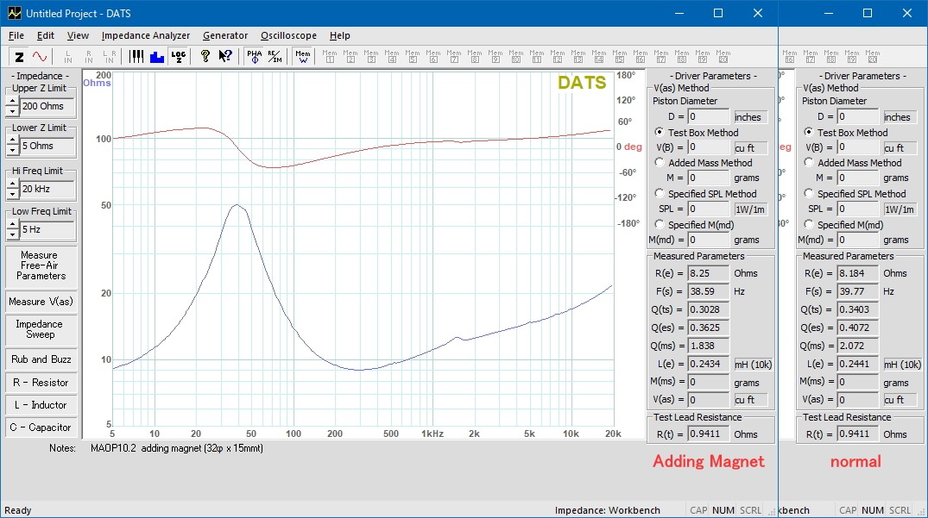The image size is (928, 518).
Task: Select the Mem 10 memory slot icon
Action: [516, 57]
